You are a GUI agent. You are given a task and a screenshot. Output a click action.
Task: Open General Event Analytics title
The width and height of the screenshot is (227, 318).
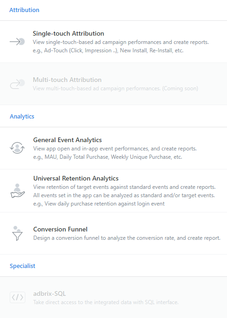pos(67,140)
